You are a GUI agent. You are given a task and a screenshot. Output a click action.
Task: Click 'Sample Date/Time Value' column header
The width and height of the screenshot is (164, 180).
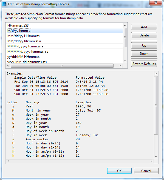[35, 78]
